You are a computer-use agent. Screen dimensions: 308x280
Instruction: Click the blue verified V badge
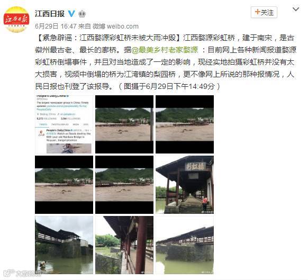(71, 14)
